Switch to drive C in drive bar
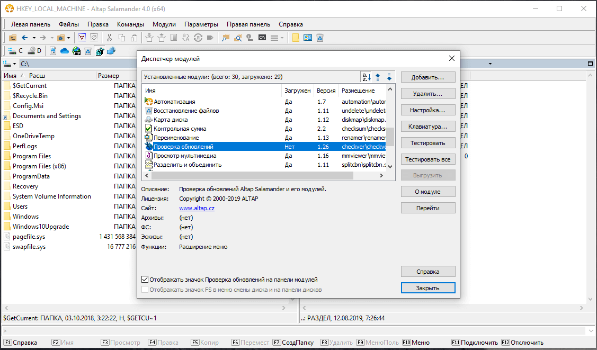 pyautogui.click(x=15, y=51)
